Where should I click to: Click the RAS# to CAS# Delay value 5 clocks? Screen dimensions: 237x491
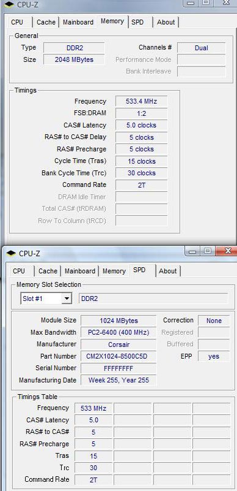(141, 137)
